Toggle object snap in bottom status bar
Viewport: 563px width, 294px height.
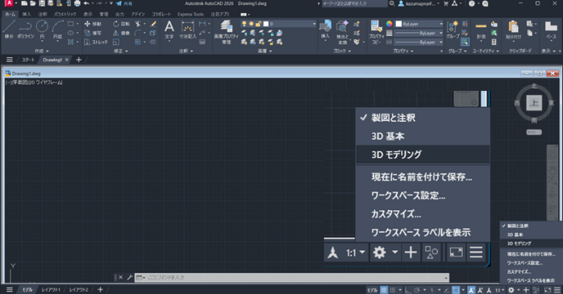tap(456, 290)
